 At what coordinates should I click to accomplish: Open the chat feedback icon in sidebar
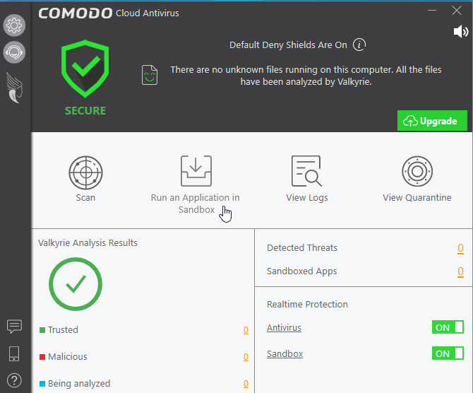(x=14, y=327)
